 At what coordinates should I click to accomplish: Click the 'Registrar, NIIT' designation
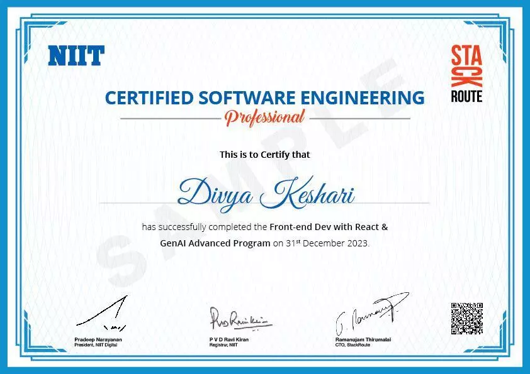point(223,344)
